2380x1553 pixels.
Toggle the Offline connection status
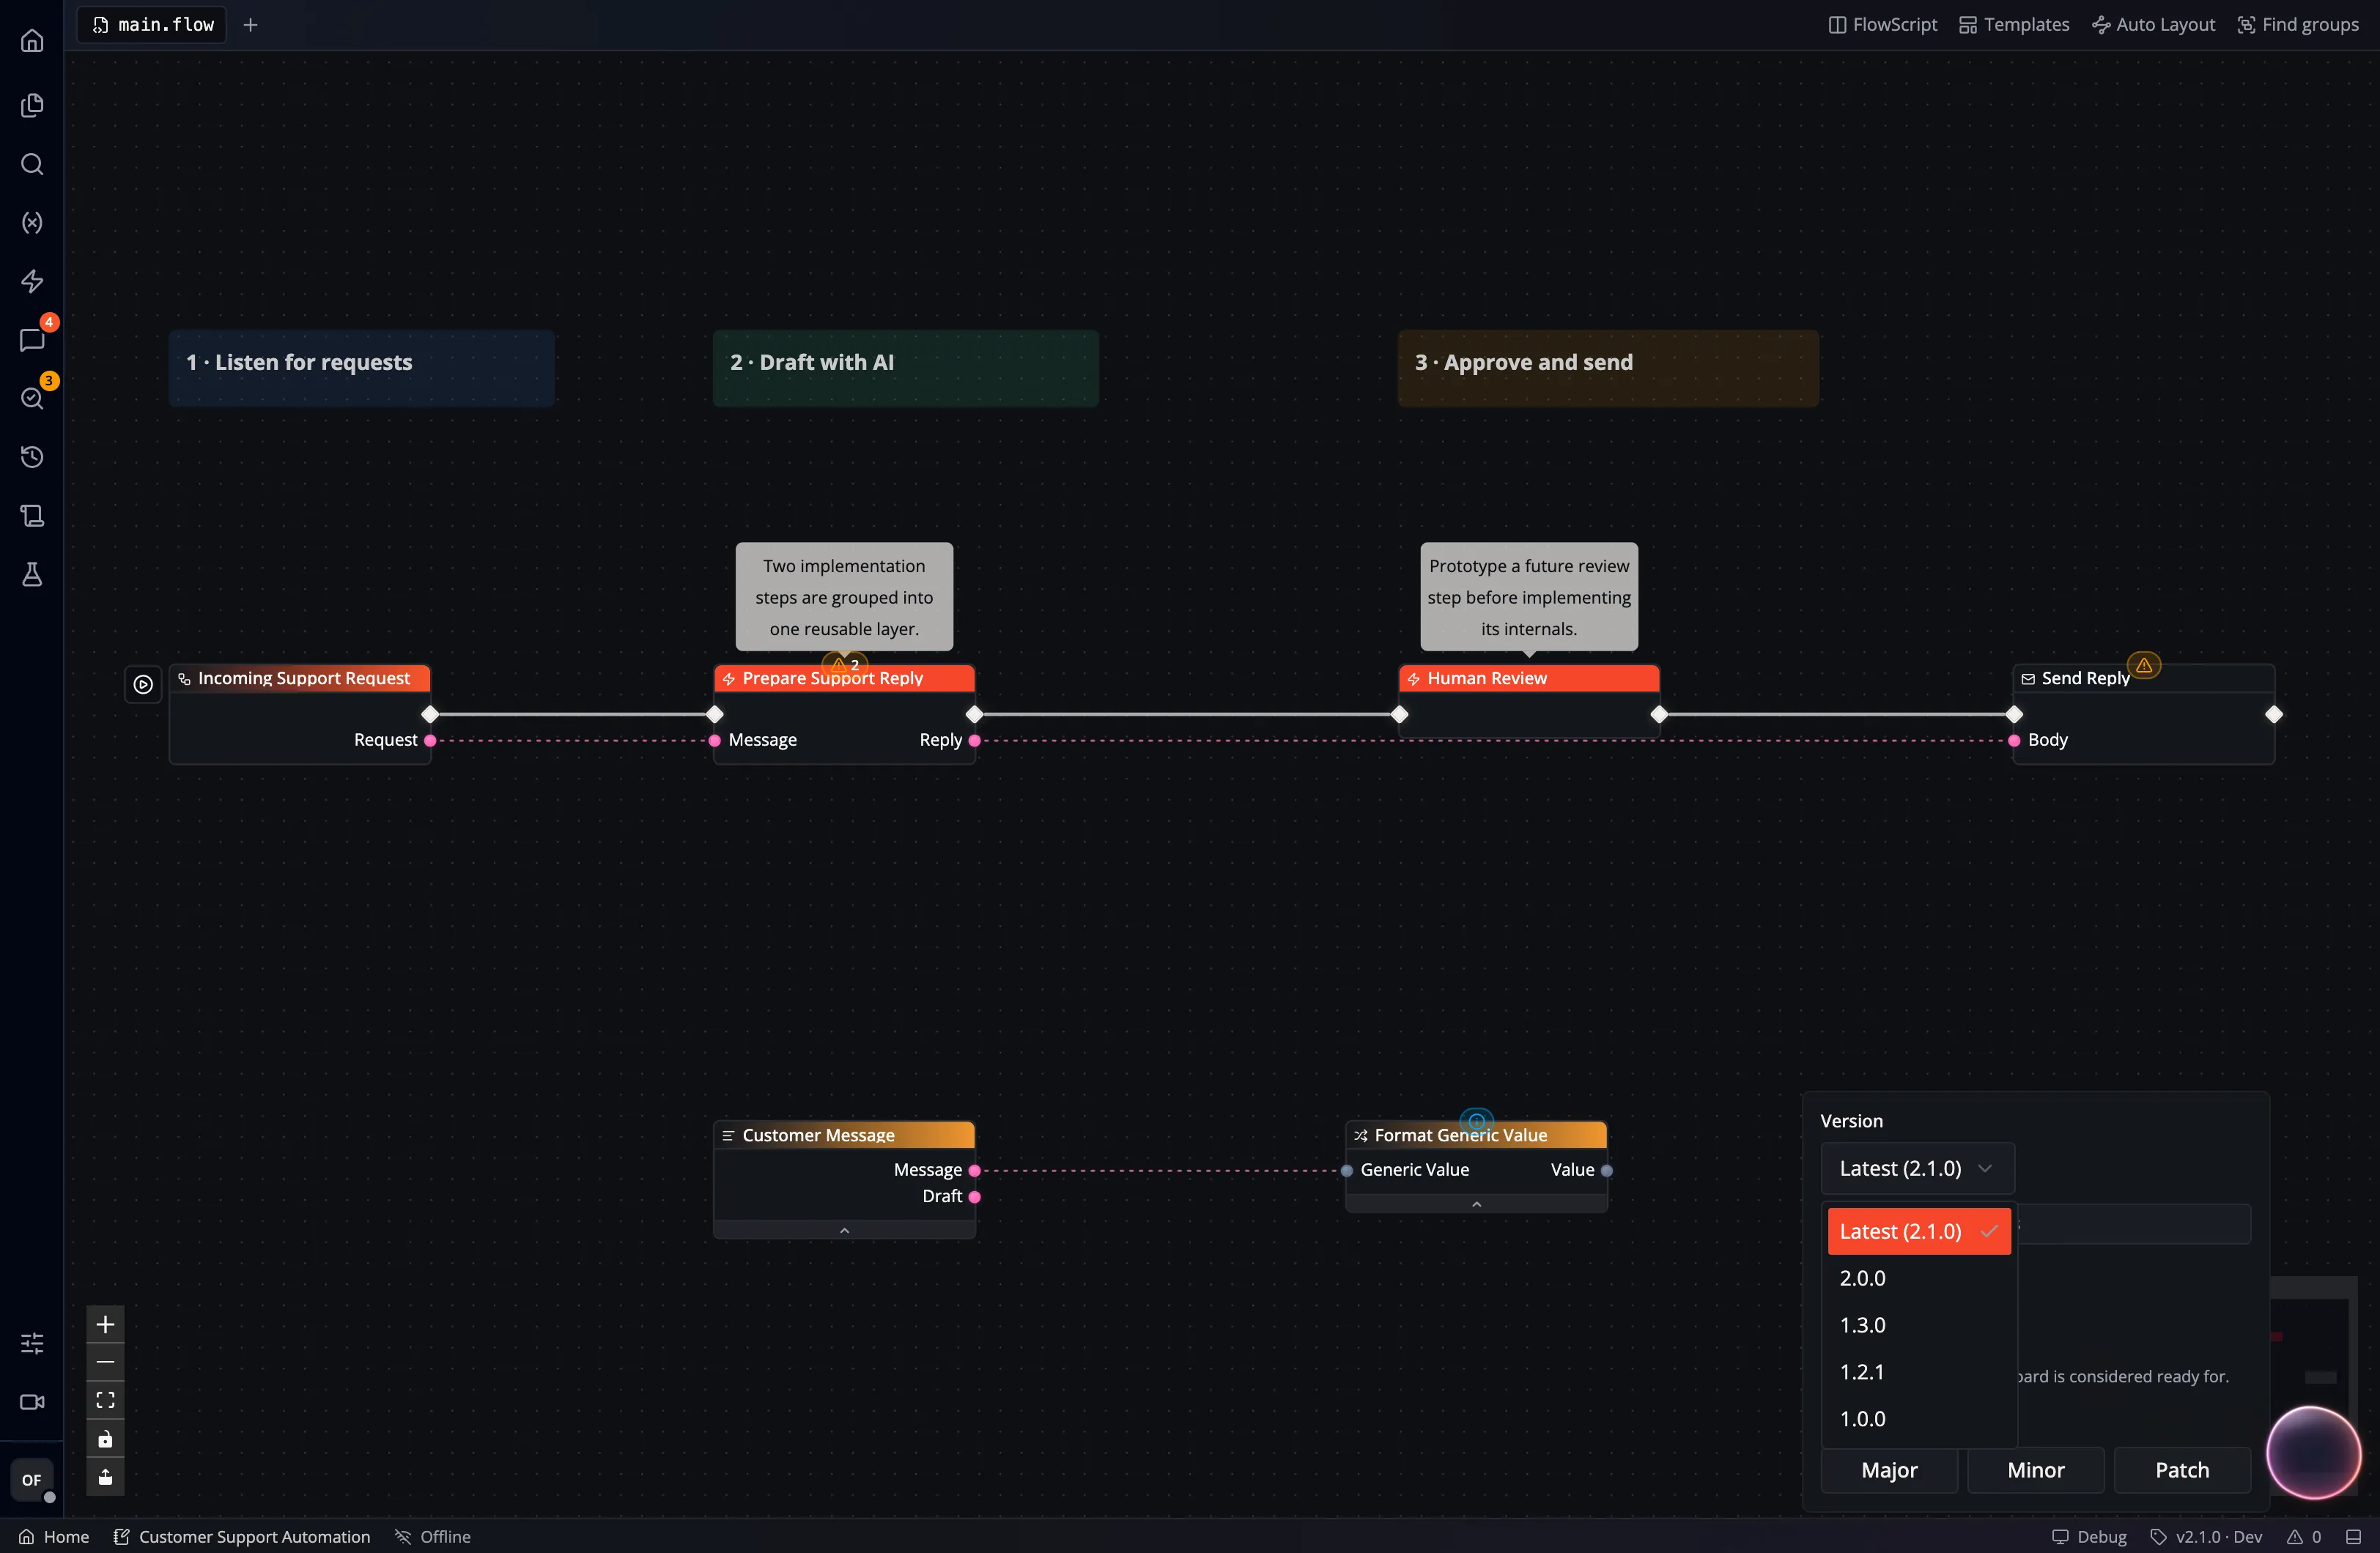(433, 1537)
